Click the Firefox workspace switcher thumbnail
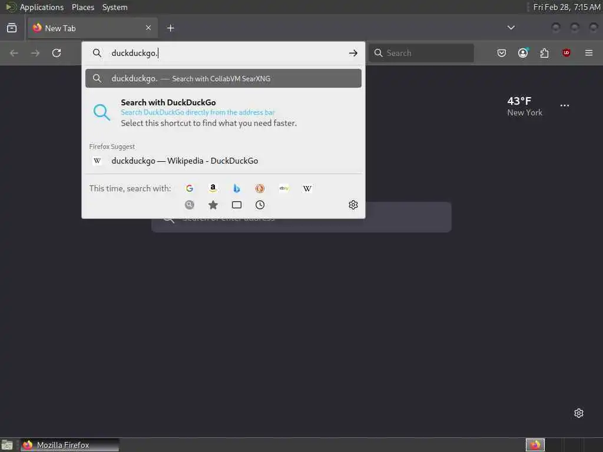This screenshot has height=452, width=603. [x=535, y=445]
